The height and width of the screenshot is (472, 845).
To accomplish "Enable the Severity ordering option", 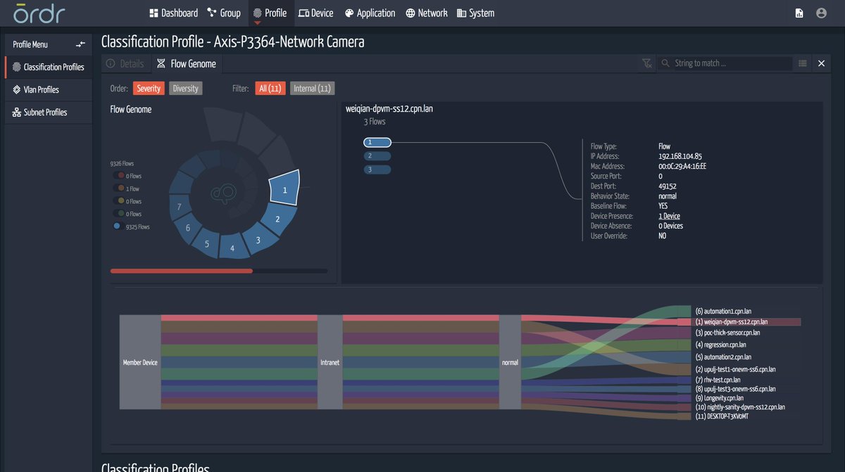I will point(148,88).
